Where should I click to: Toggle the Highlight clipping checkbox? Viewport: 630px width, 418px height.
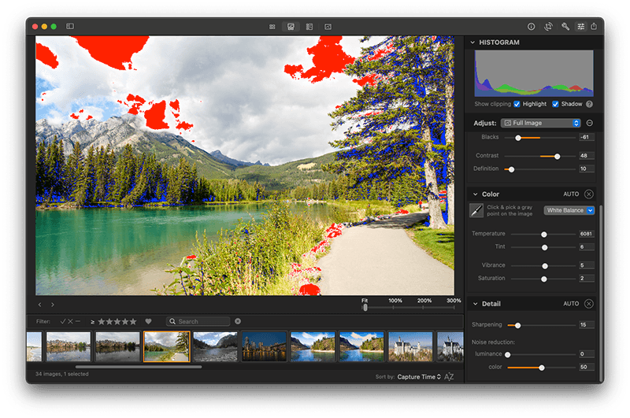517,104
